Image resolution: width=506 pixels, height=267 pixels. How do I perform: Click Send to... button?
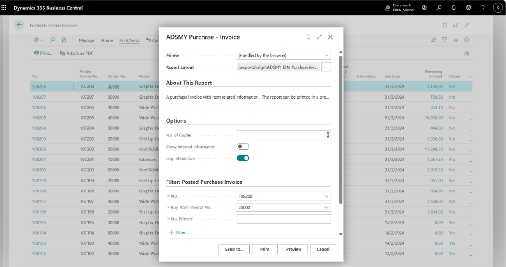point(234,249)
